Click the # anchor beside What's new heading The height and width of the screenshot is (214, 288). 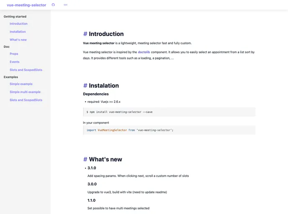coord(85,159)
